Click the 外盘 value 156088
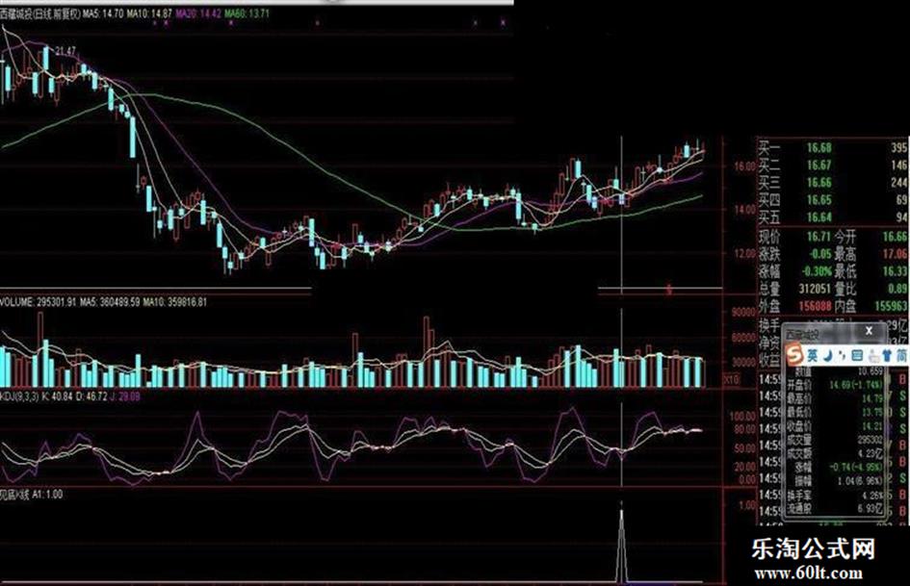 tap(815, 306)
